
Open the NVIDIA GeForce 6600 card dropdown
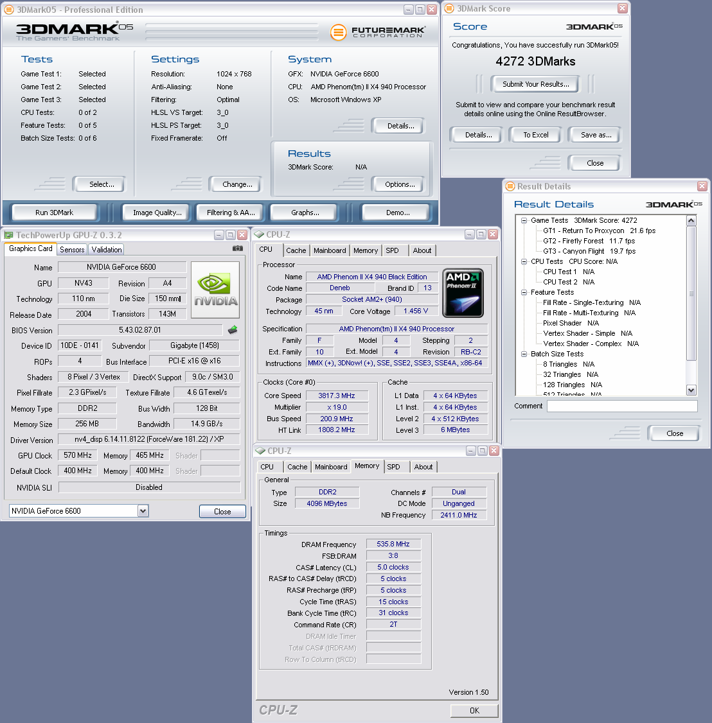pos(143,511)
